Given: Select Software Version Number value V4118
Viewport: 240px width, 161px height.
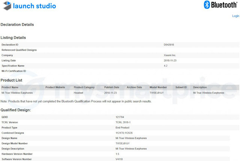Looking at the screenshot, I should (119, 159).
